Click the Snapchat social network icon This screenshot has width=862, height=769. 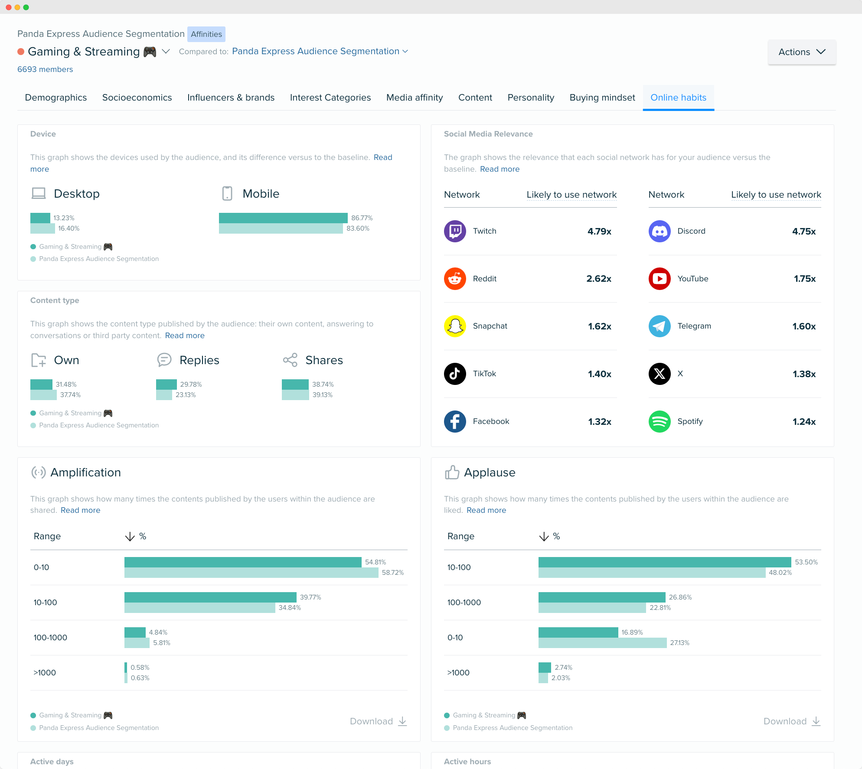(454, 326)
